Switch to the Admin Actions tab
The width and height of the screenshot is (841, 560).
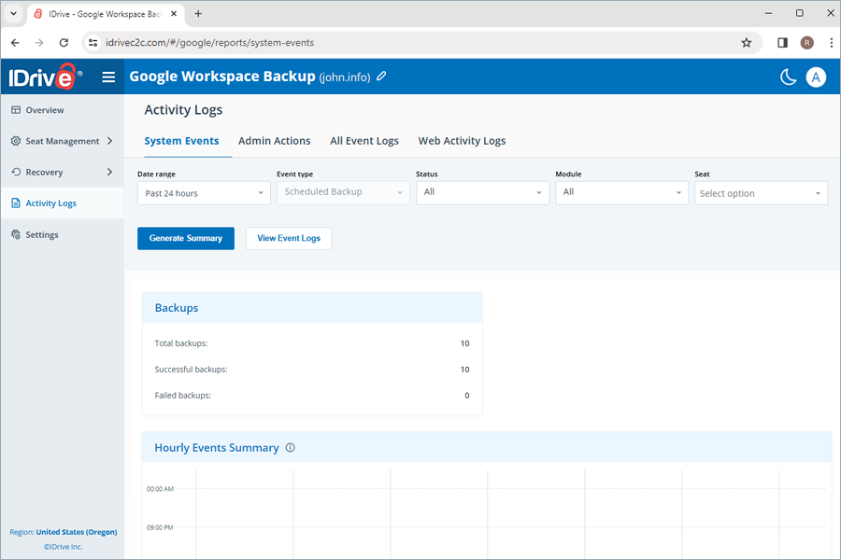(x=274, y=141)
